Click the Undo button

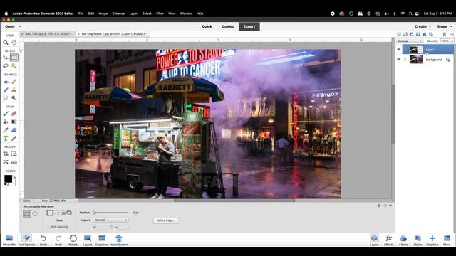click(43, 240)
